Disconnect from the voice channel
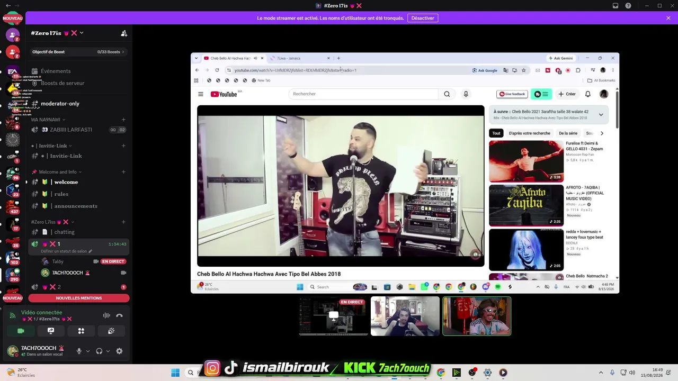The width and height of the screenshot is (678, 381). tap(119, 315)
